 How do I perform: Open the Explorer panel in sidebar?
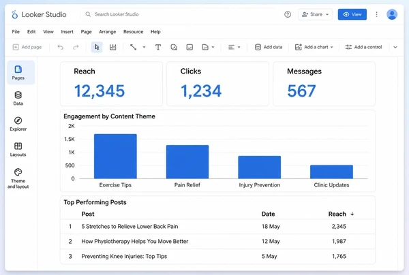(18, 124)
